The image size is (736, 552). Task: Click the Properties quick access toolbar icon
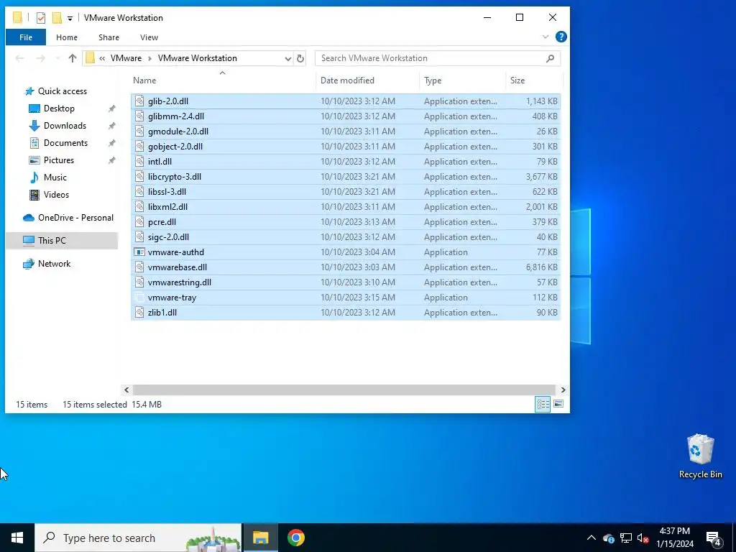(41, 18)
